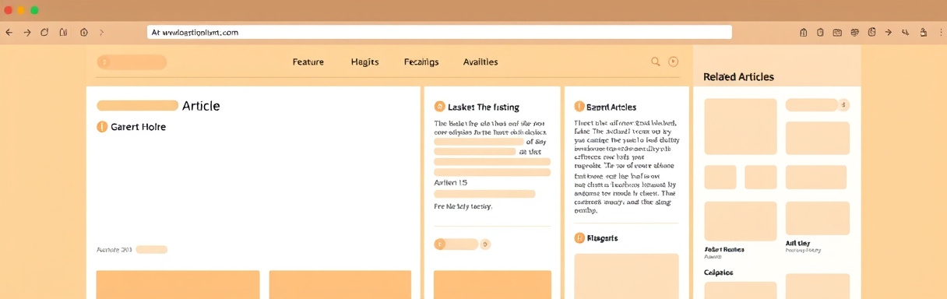The width and height of the screenshot is (947, 299).
Task: Click the icon beside Risagarts heading
Action: pos(579,238)
